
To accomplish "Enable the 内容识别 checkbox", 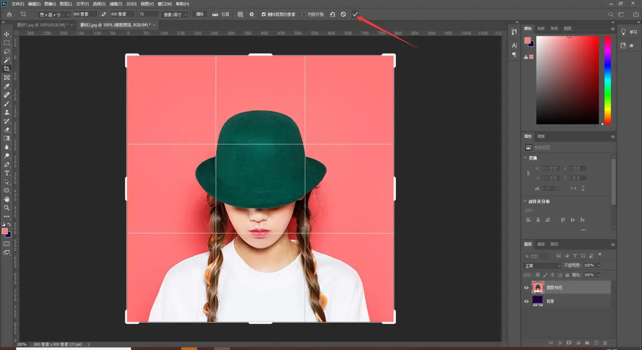I will tap(303, 14).
